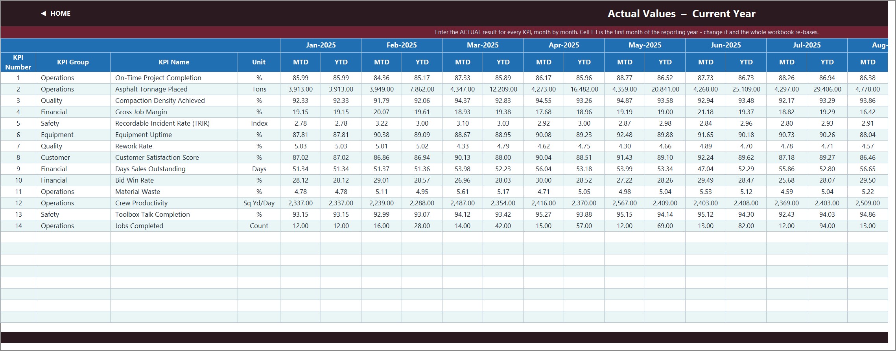Select the Material Waste cell
896x351 pixels.
tap(174, 192)
